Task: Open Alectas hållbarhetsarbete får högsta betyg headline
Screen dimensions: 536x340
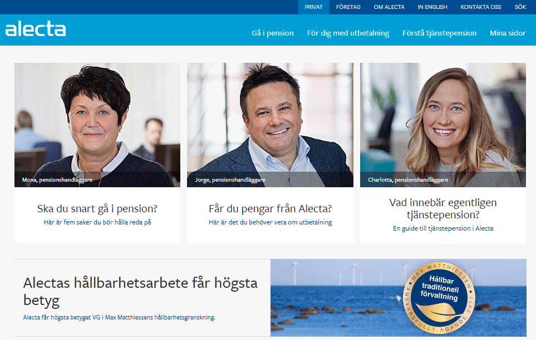Action: click(x=140, y=292)
